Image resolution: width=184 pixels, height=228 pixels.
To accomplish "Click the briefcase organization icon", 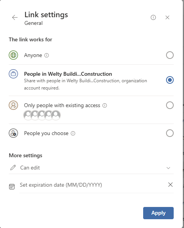I will tap(13, 74).
